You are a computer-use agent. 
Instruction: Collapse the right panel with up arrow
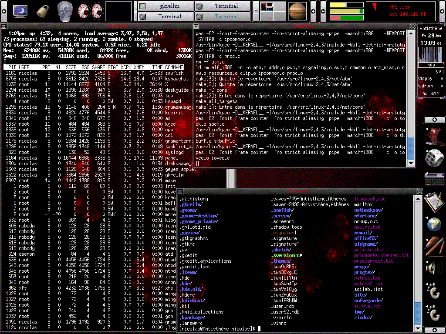click(x=434, y=119)
